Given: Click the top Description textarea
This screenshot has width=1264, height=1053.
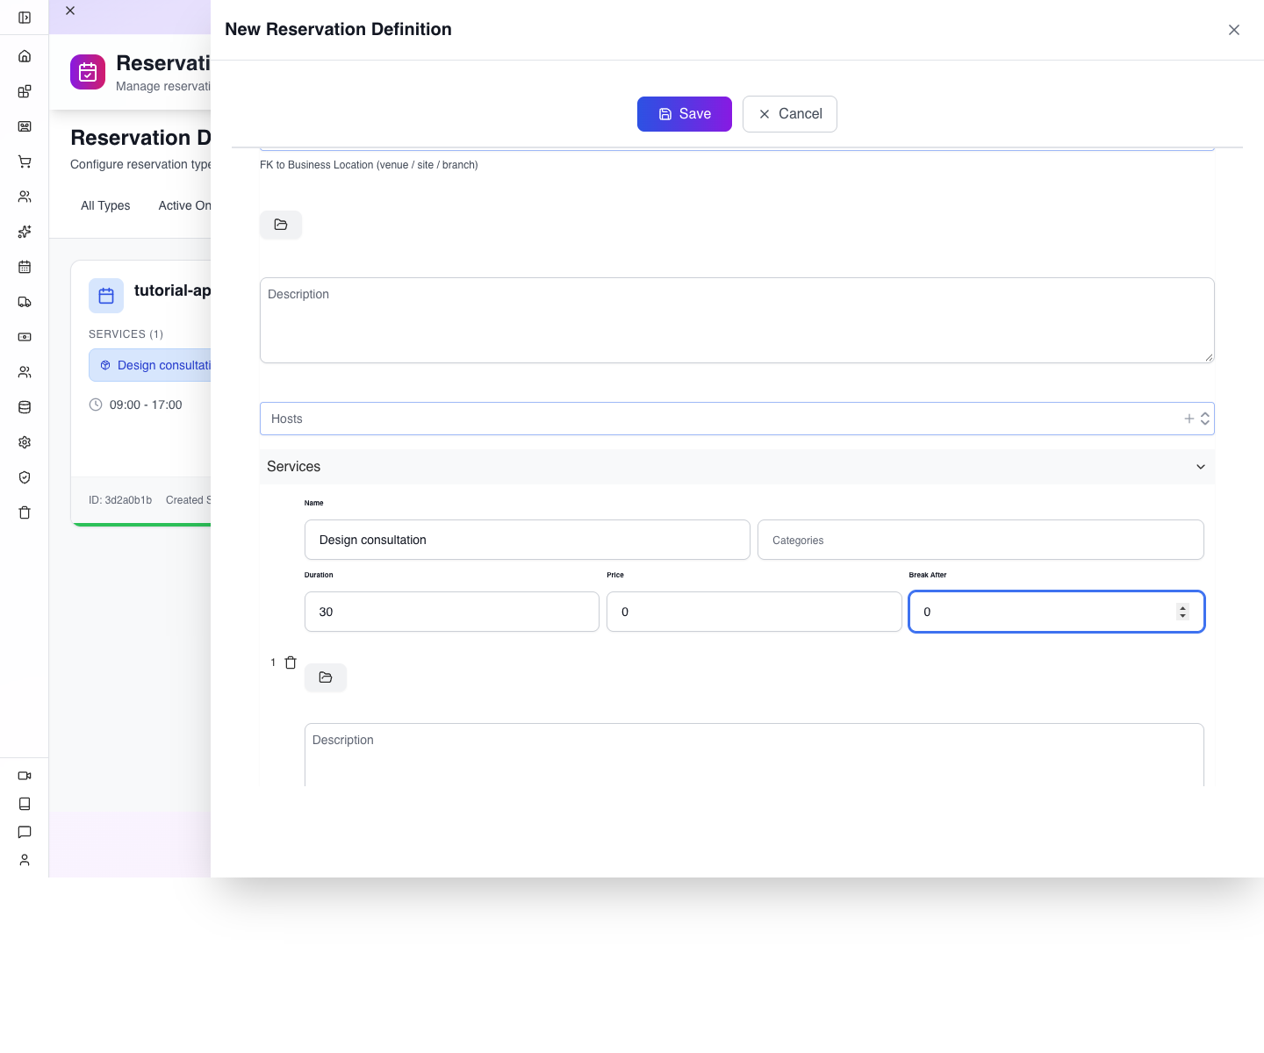Looking at the screenshot, I should [737, 320].
